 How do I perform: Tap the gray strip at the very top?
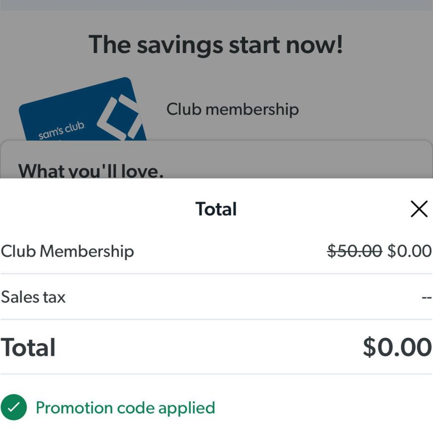[x=216, y=5]
